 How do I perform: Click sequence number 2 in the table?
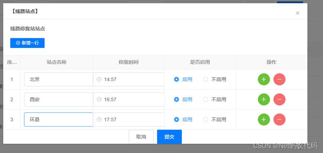pos(12,100)
